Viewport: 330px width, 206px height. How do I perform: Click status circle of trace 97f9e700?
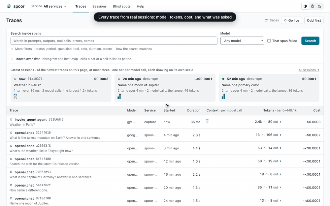(x=11, y=198)
